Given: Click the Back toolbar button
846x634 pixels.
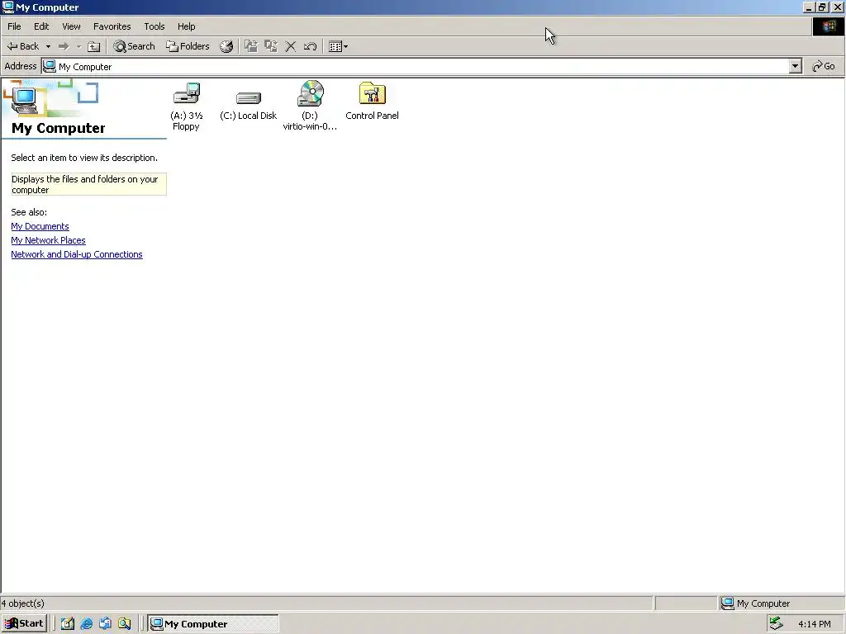Looking at the screenshot, I should pyautogui.click(x=23, y=46).
